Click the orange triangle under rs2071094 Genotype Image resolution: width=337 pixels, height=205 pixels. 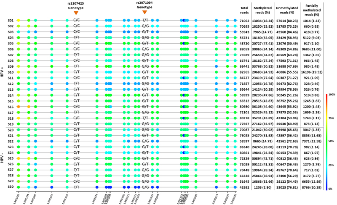pos(145,13)
